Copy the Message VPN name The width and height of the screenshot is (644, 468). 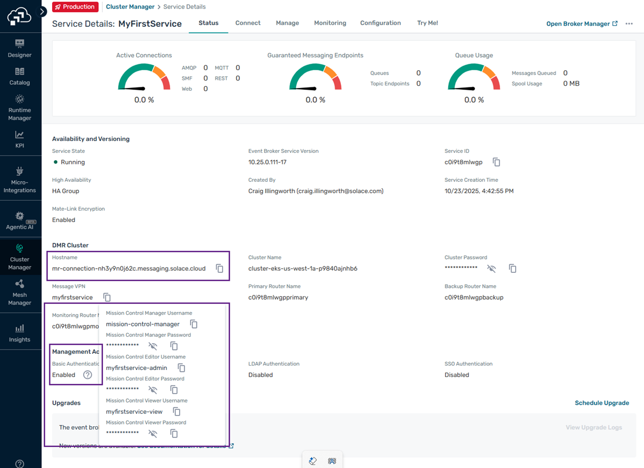107,297
